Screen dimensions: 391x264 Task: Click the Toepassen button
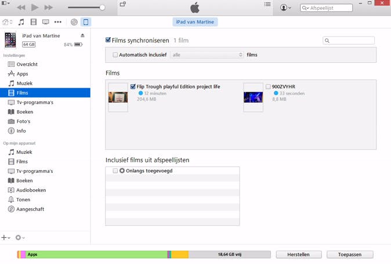[x=350, y=255]
